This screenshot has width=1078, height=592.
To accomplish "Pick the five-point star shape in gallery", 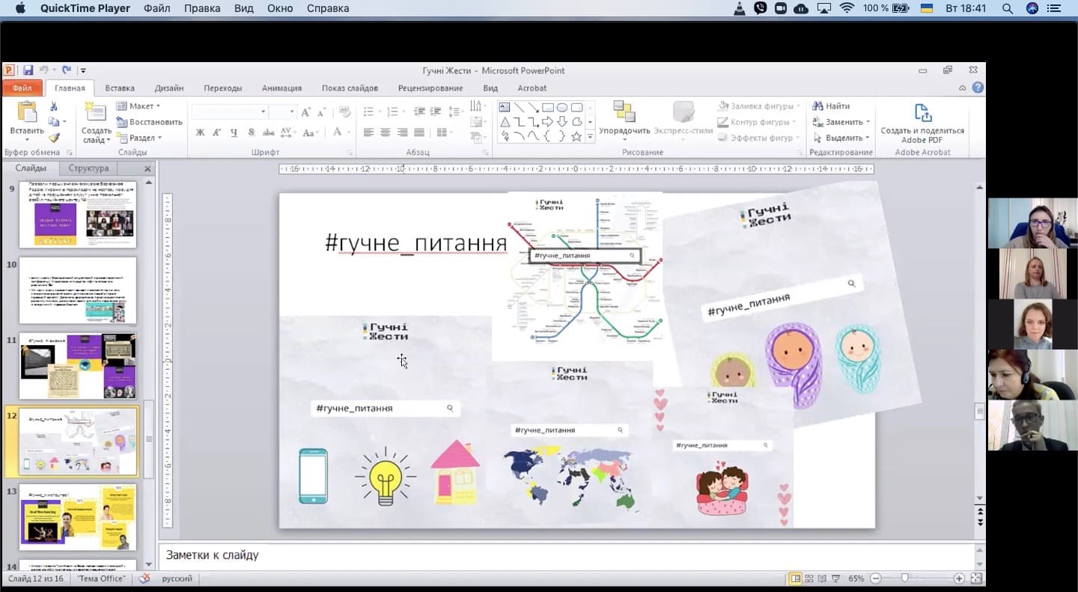I will (x=576, y=136).
